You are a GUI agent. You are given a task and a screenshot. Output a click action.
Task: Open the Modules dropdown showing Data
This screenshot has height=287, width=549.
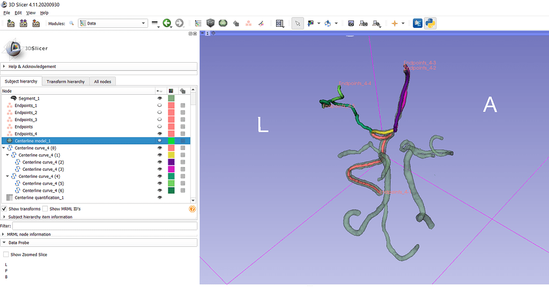tap(113, 24)
